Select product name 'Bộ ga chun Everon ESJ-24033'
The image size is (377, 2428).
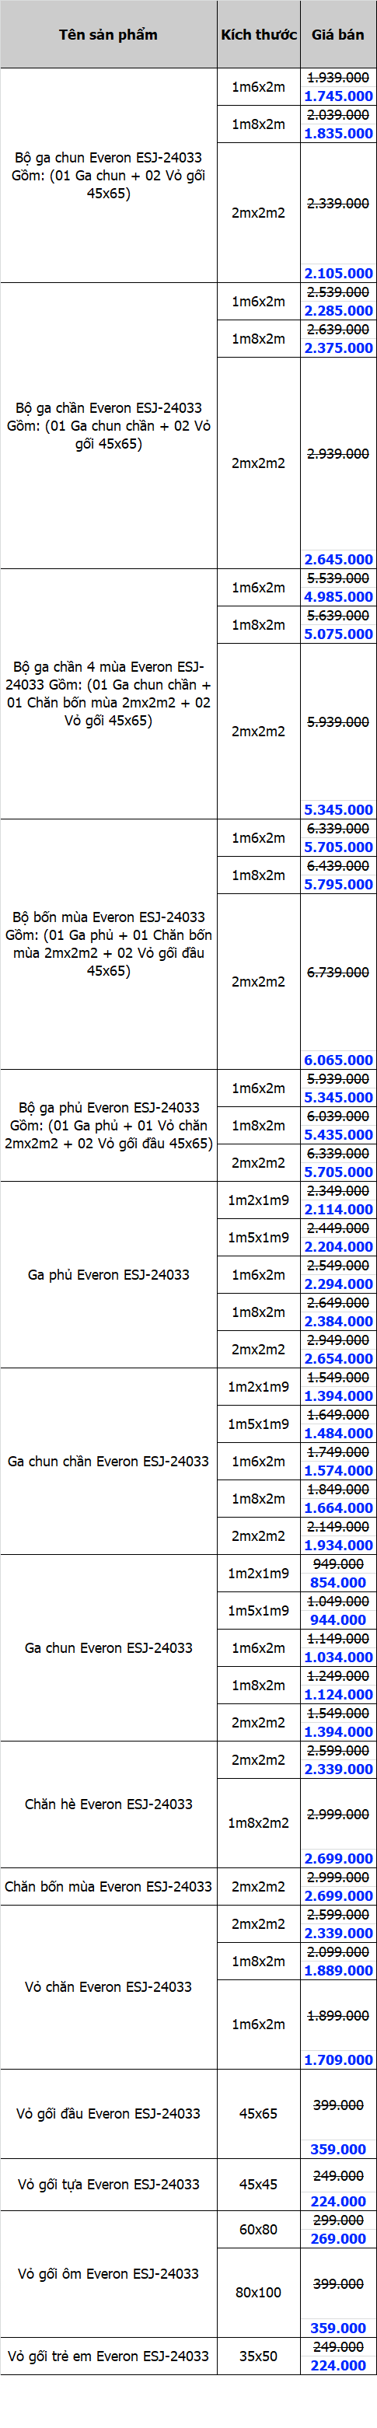click(x=108, y=157)
